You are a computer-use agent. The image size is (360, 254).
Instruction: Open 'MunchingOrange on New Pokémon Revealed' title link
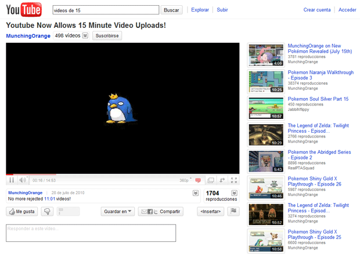coord(319,48)
